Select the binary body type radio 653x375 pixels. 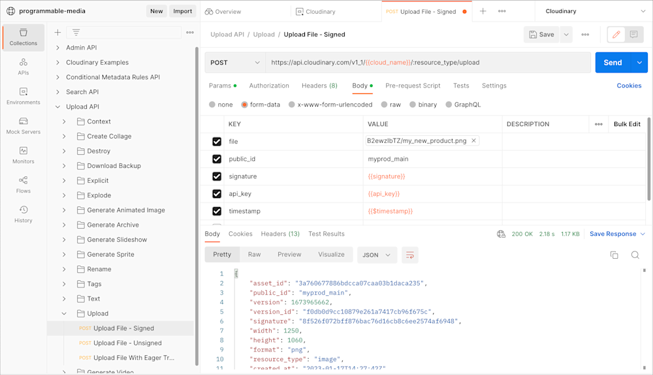(413, 105)
